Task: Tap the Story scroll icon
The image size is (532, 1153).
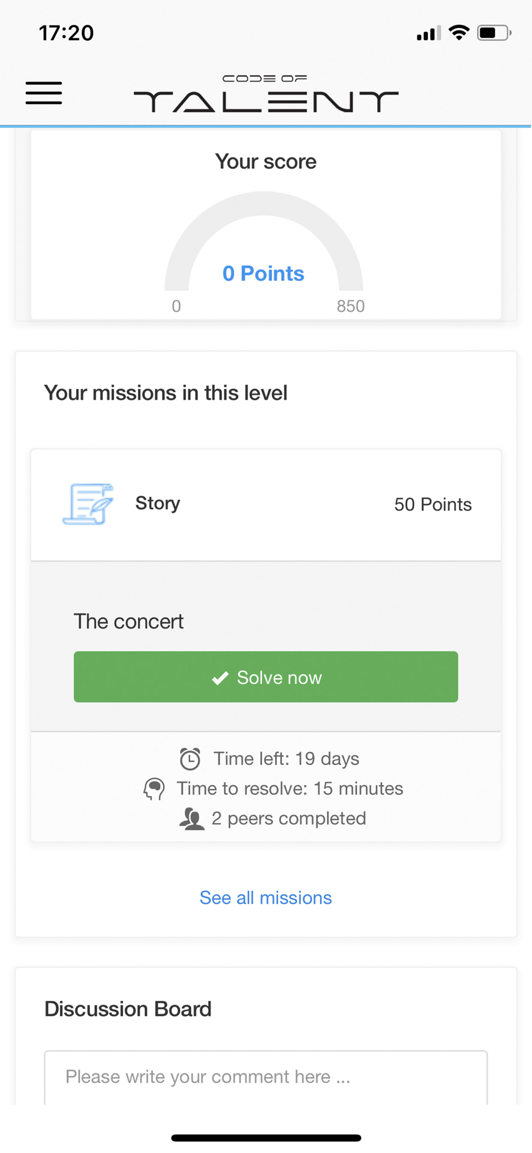Action: (88, 504)
